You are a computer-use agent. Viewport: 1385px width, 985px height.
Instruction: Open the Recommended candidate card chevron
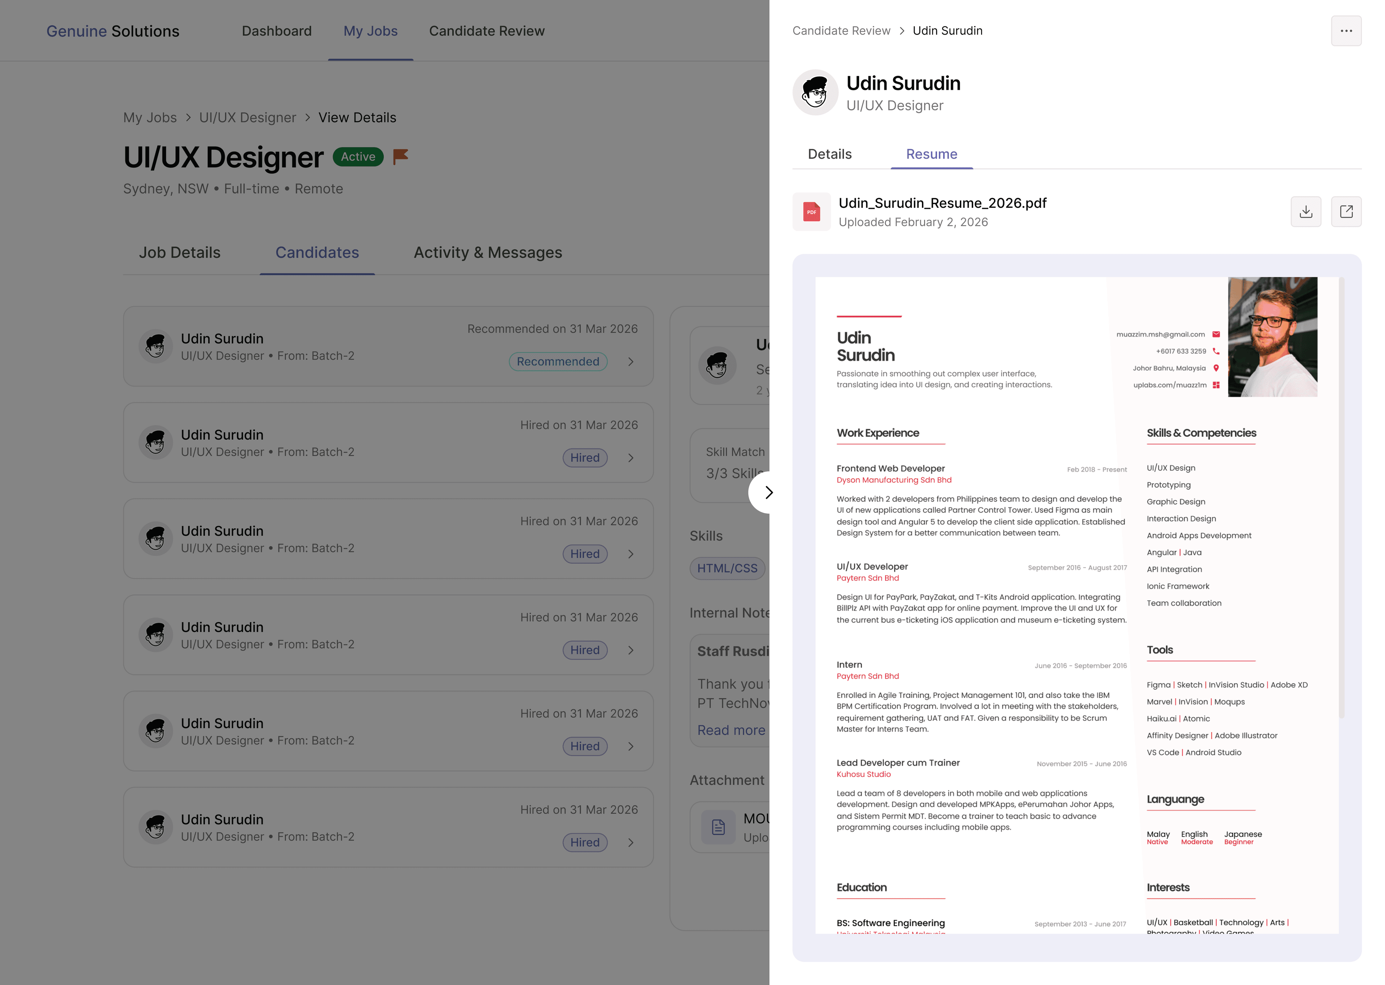(631, 361)
